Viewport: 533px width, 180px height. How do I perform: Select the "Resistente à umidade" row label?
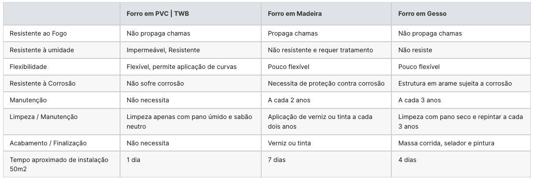click(x=42, y=50)
